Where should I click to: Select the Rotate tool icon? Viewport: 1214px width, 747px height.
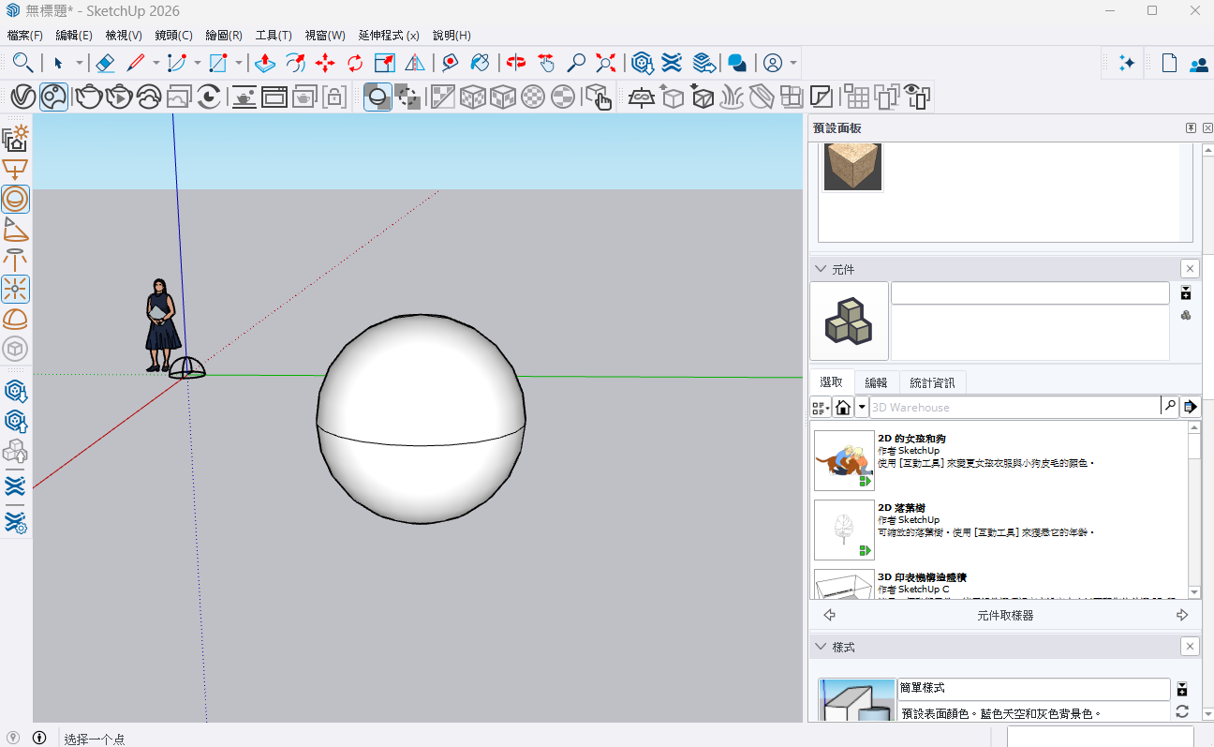[355, 63]
